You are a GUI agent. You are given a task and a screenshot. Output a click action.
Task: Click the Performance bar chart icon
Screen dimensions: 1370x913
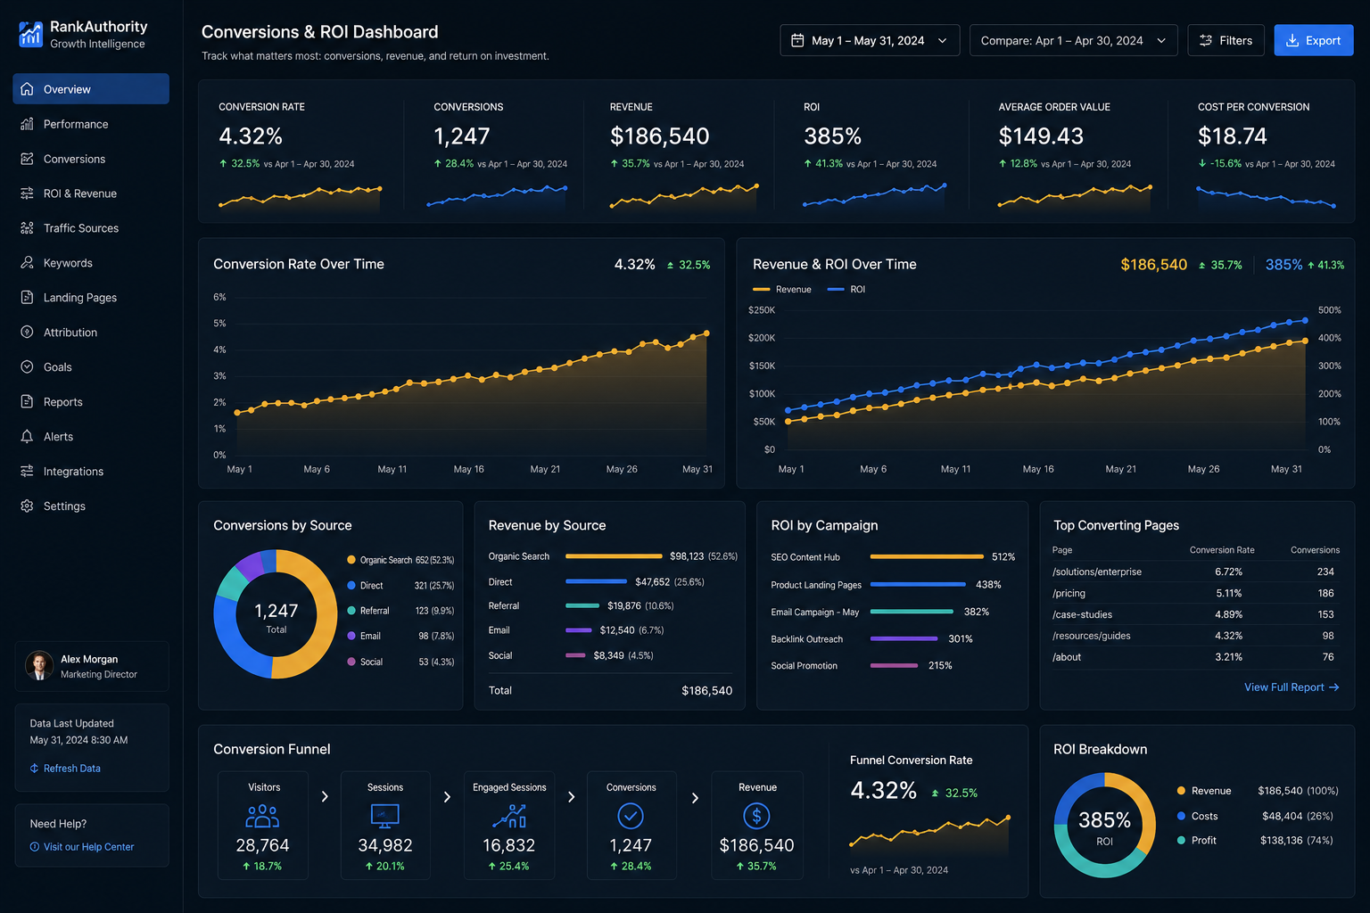tap(27, 124)
